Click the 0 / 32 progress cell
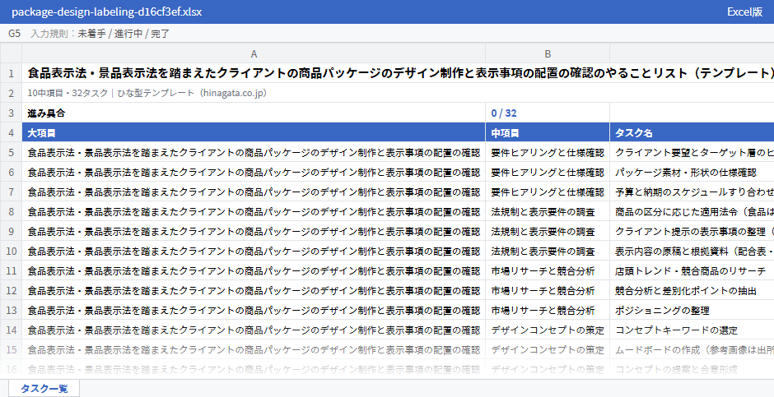This screenshot has width=774, height=397. coord(548,113)
